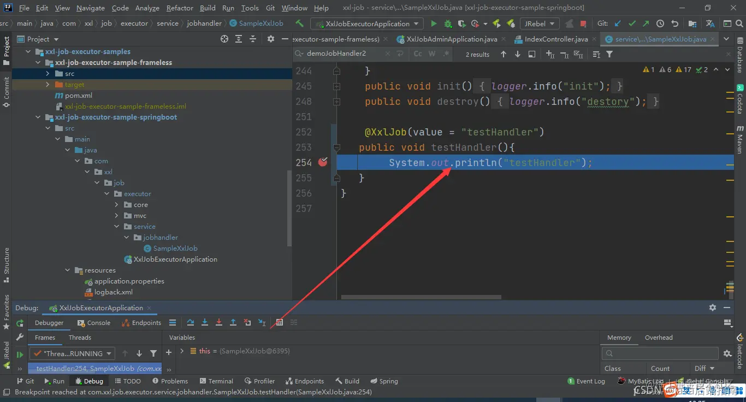The width and height of the screenshot is (746, 402).
Task: Show Git history clock icon
Action: [660, 23]
